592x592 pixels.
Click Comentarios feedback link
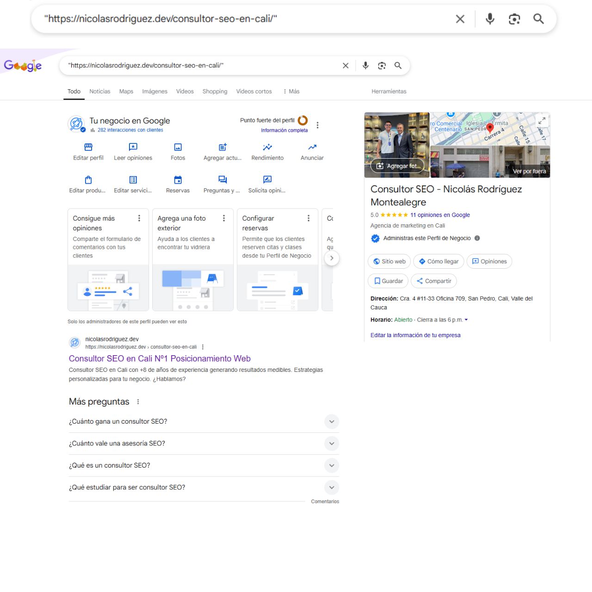(325, 502)
